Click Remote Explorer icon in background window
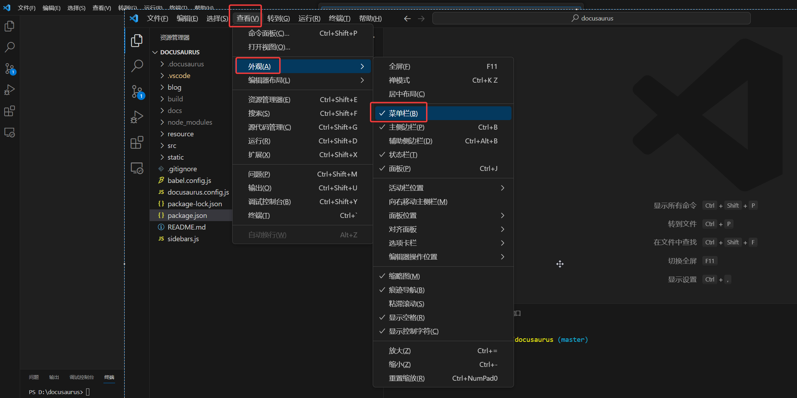Viewport: 797px width, 398px height. pos(10,132)
